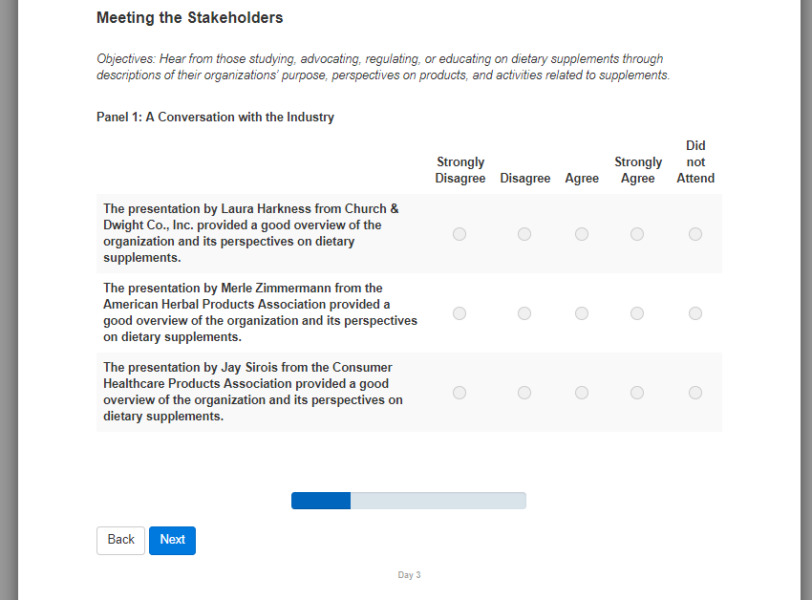Select Did not Attend for Jay Sirois
Viewport: 812px width, 600px height.
(x=695, y=393)
